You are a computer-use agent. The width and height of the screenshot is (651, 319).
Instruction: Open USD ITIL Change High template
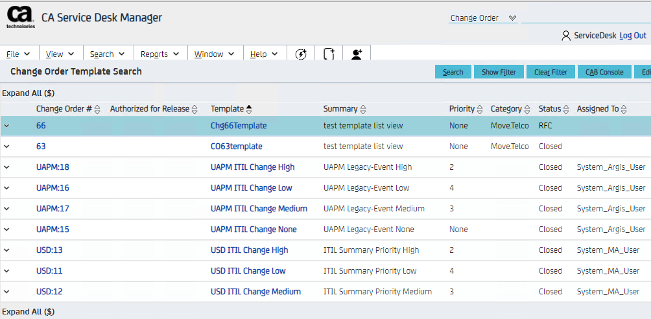249,250
